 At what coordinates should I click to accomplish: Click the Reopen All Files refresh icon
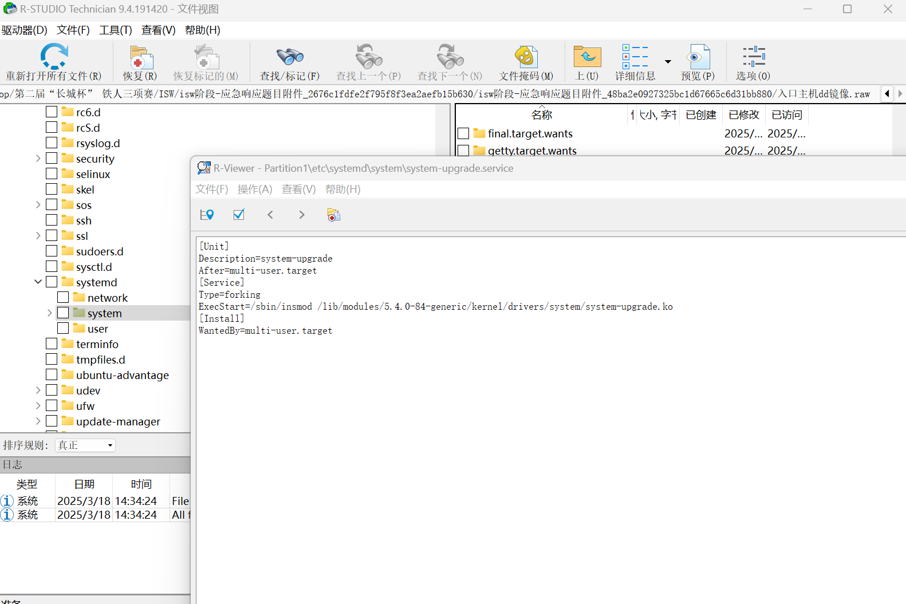pyautogui.click(x=54, y=57)
